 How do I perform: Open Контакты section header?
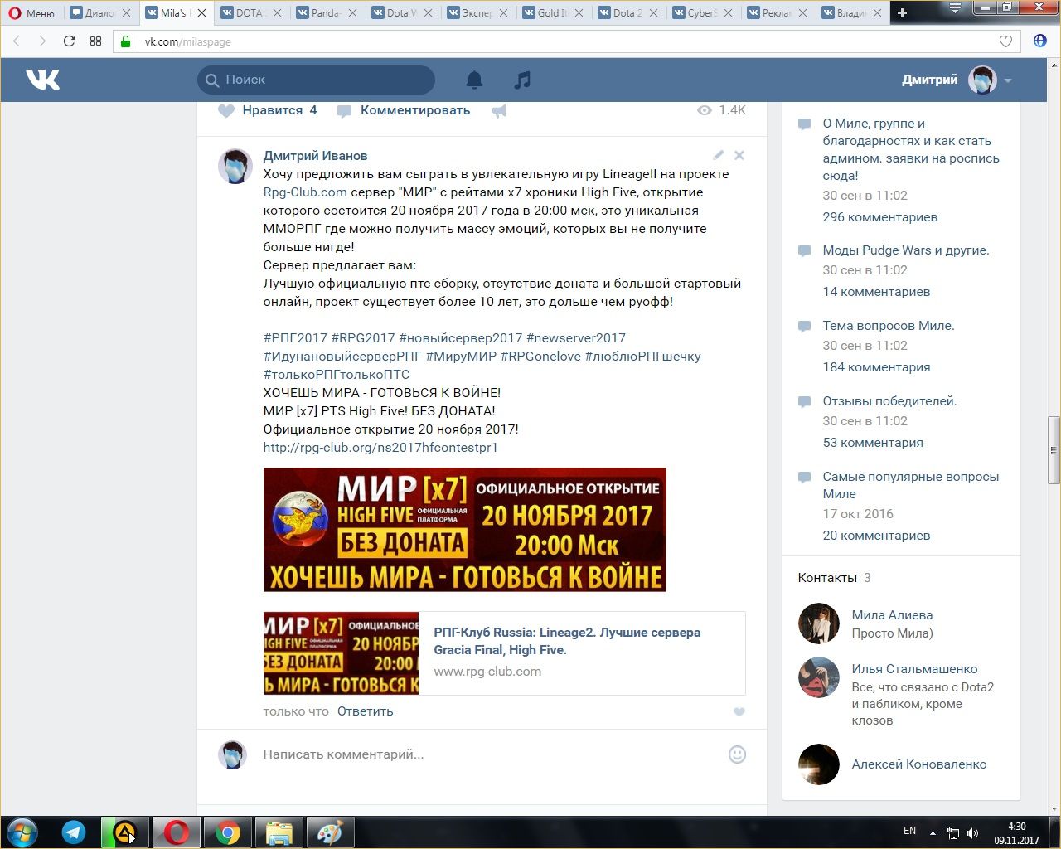coord(835,578)
